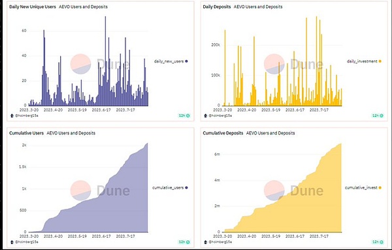This screenshot has width=392, height=250.
Task: Click the 6m y-axis label in Cumulative Deposits
Action: coord(218,154)
